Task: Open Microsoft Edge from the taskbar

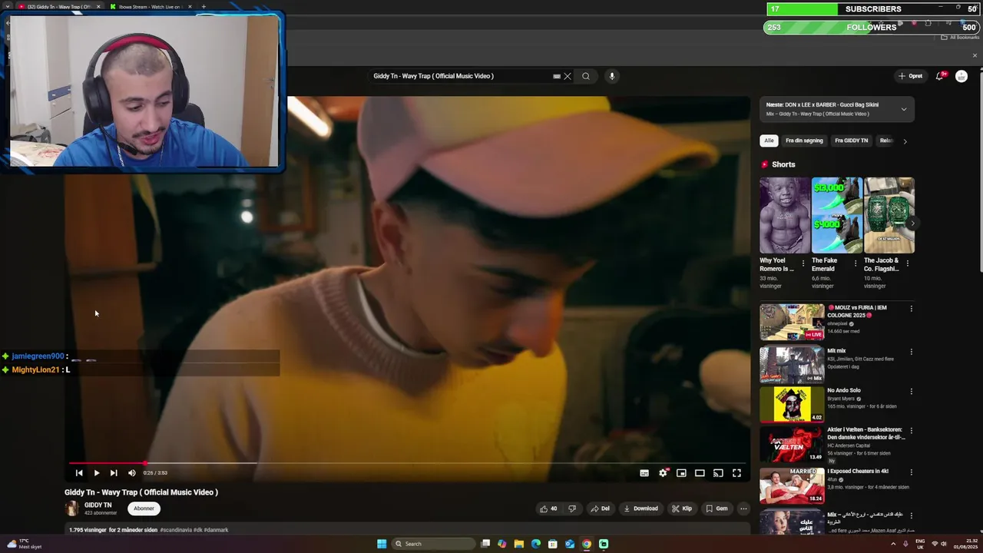Action: 536,544
